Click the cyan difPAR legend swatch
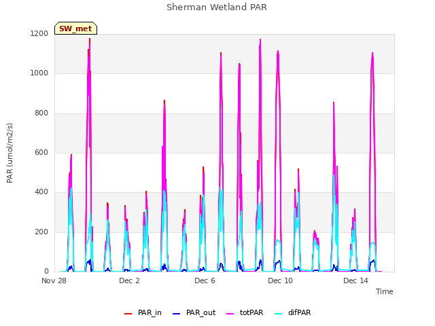The height and width of the screenshot is (326, 435). tap(278, 314)
